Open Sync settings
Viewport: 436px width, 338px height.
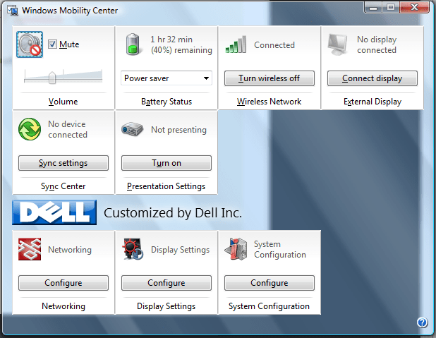pyautogui.click(x=63, y=163)
